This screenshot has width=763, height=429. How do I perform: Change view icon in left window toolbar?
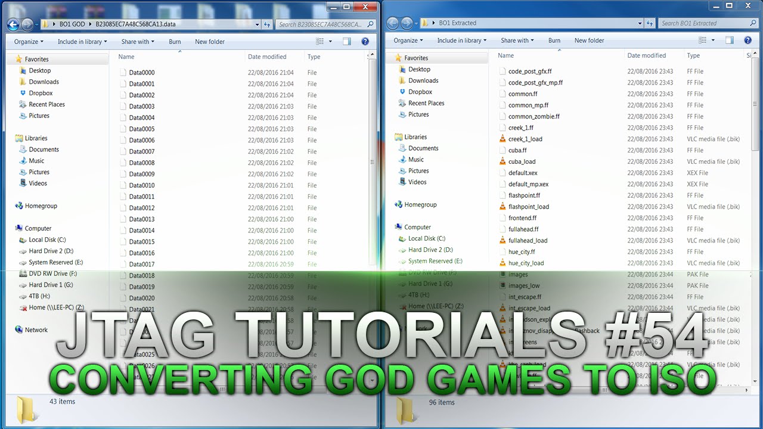tap(320, 42)
